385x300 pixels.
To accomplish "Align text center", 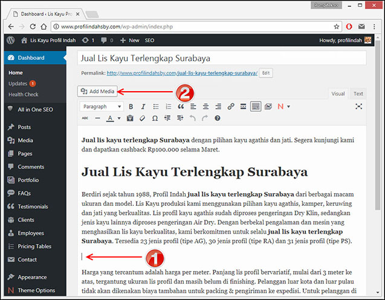I will 205,106.
